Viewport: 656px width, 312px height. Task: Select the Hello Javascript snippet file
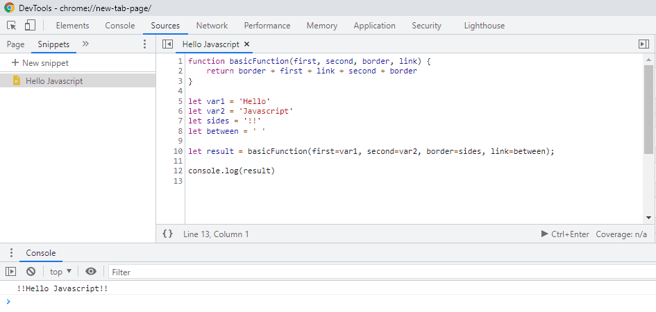(54, 81)
